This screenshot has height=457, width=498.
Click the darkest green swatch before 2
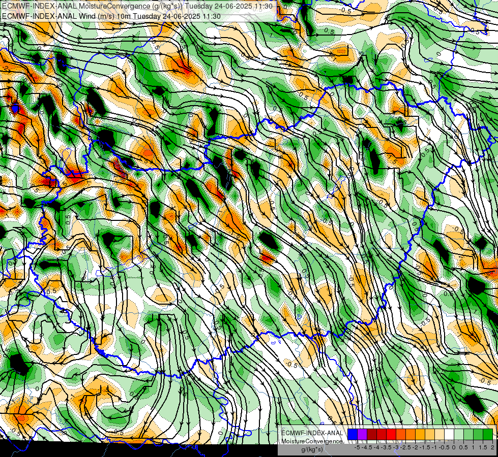point(488,434)
